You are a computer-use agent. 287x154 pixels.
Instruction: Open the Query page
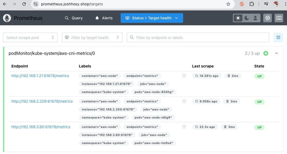click(x=74, y=18)
